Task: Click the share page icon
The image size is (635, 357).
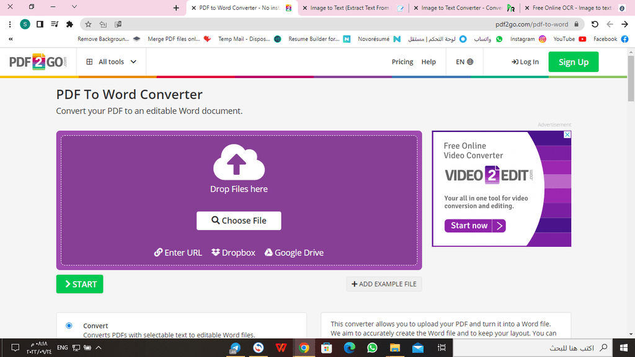Action: (104, 24)
